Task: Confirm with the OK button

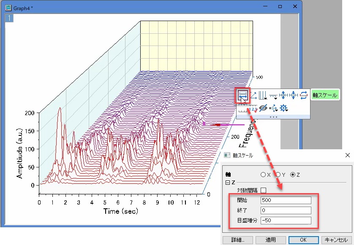Action: click(304, 240)
